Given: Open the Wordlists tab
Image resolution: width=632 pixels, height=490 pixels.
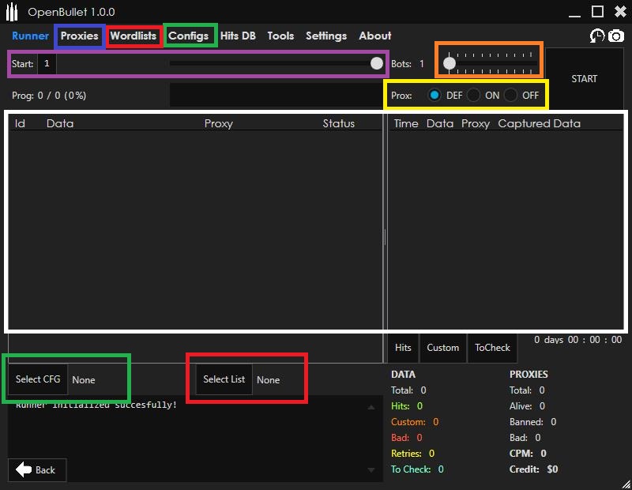Looking at the screenshot, I should pos(133,36).
